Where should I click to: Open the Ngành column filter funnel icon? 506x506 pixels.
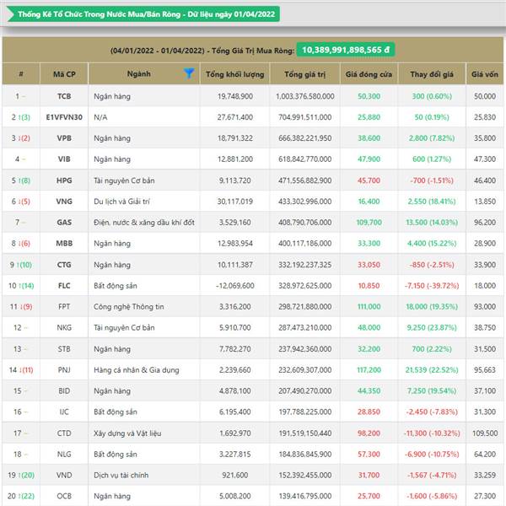click(189, 73)
